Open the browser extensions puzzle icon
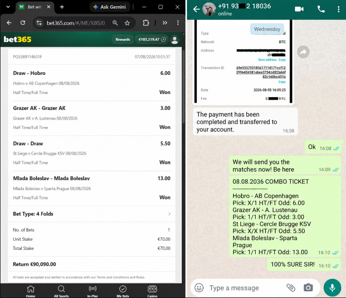 (146, 23)
